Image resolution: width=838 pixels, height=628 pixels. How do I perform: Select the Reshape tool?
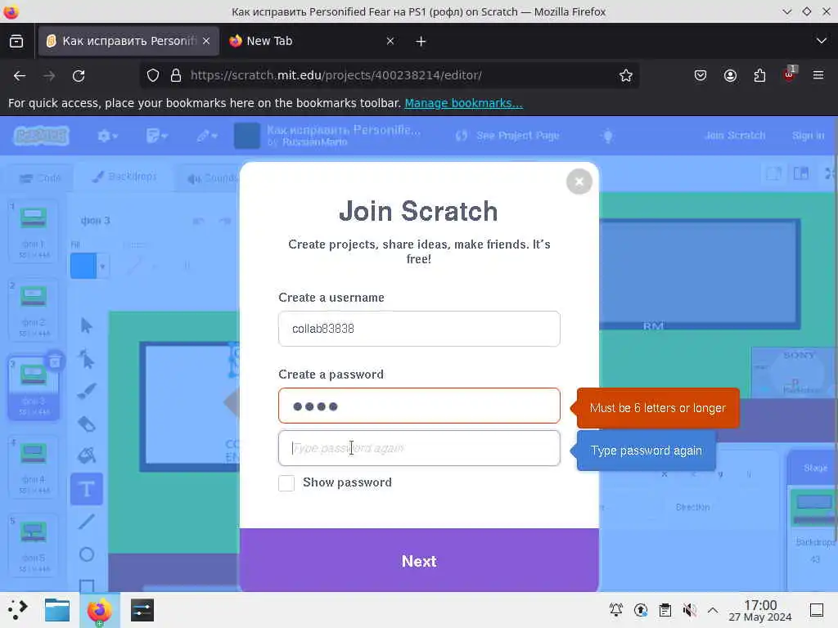coord(87,359)
